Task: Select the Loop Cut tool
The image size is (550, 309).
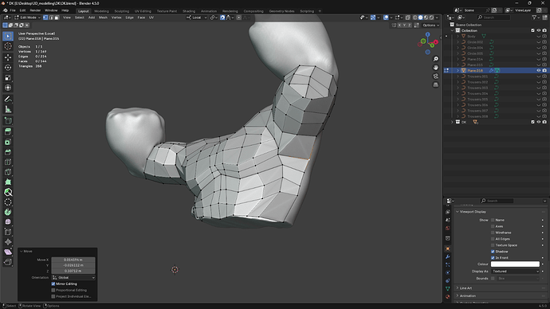Action: pyautogui.click(x=8, y=162)
